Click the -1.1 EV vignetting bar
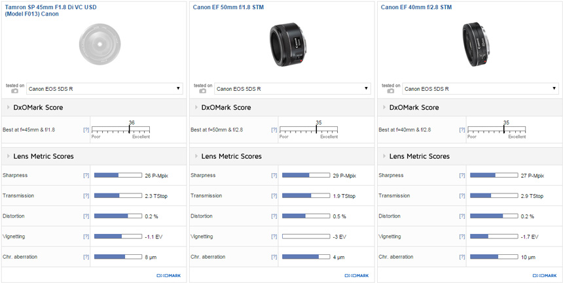Screen dimensions: 563x283 click(118, 237)
